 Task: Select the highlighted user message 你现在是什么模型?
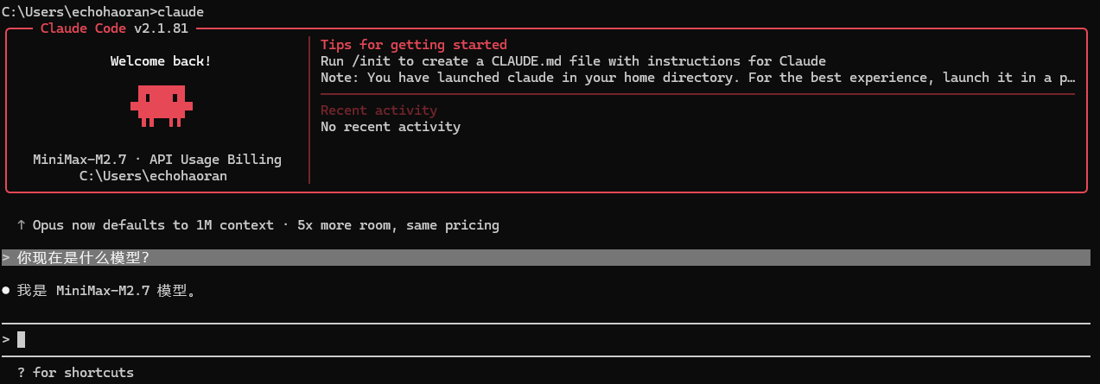[x=83, y=258]
